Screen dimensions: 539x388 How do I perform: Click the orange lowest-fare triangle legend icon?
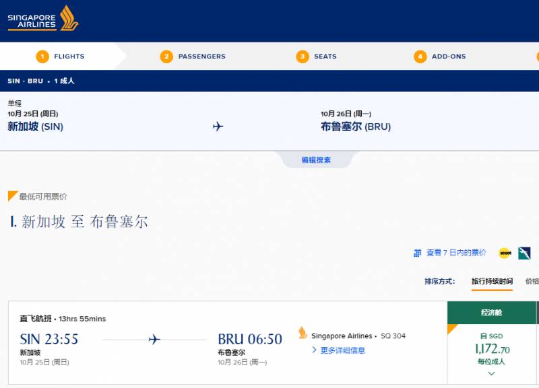(x=13, y=196)
